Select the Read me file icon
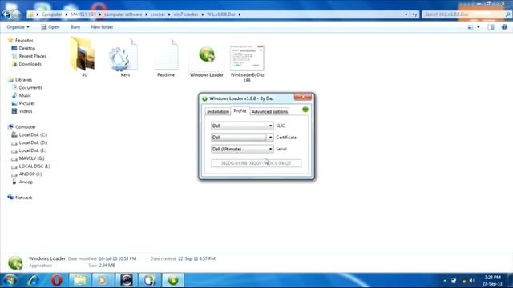 [166, 55]
